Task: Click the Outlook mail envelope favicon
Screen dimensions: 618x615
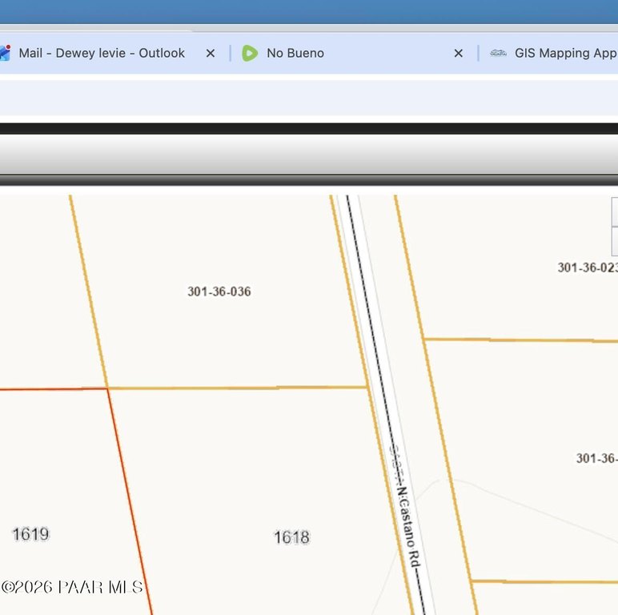Action: point(5,53)
